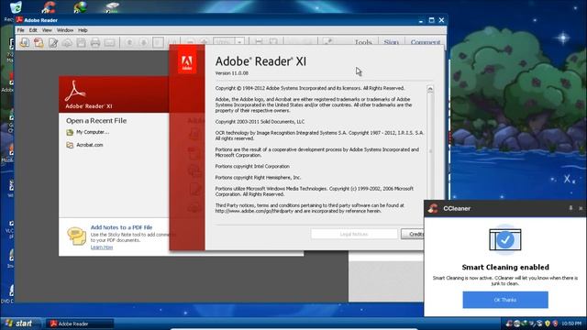Click the Fit Page toolbar icon
The image size is (587, 330).
point(273,42)
